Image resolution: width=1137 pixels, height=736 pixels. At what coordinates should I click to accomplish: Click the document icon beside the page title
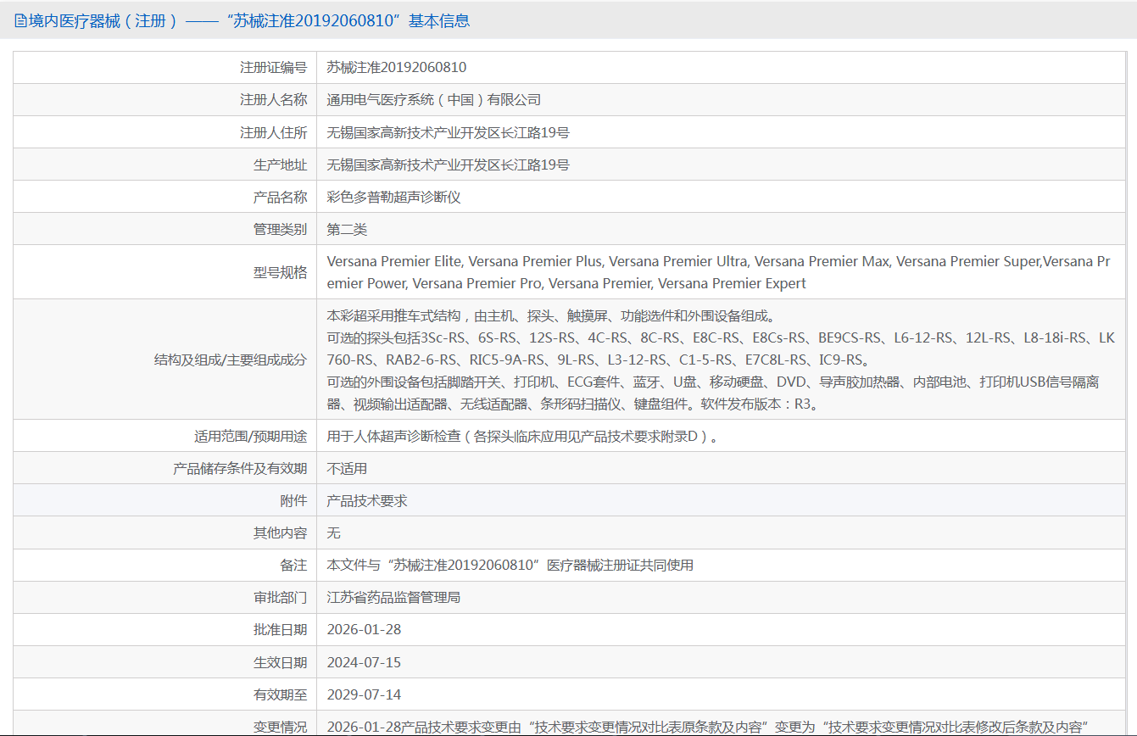pyautogui.click(x=20, y=21)
